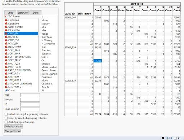The image size is (184, 140).
Task: Click the Default Statistics button
Action: pyautogui.click(x=14, y=126)
